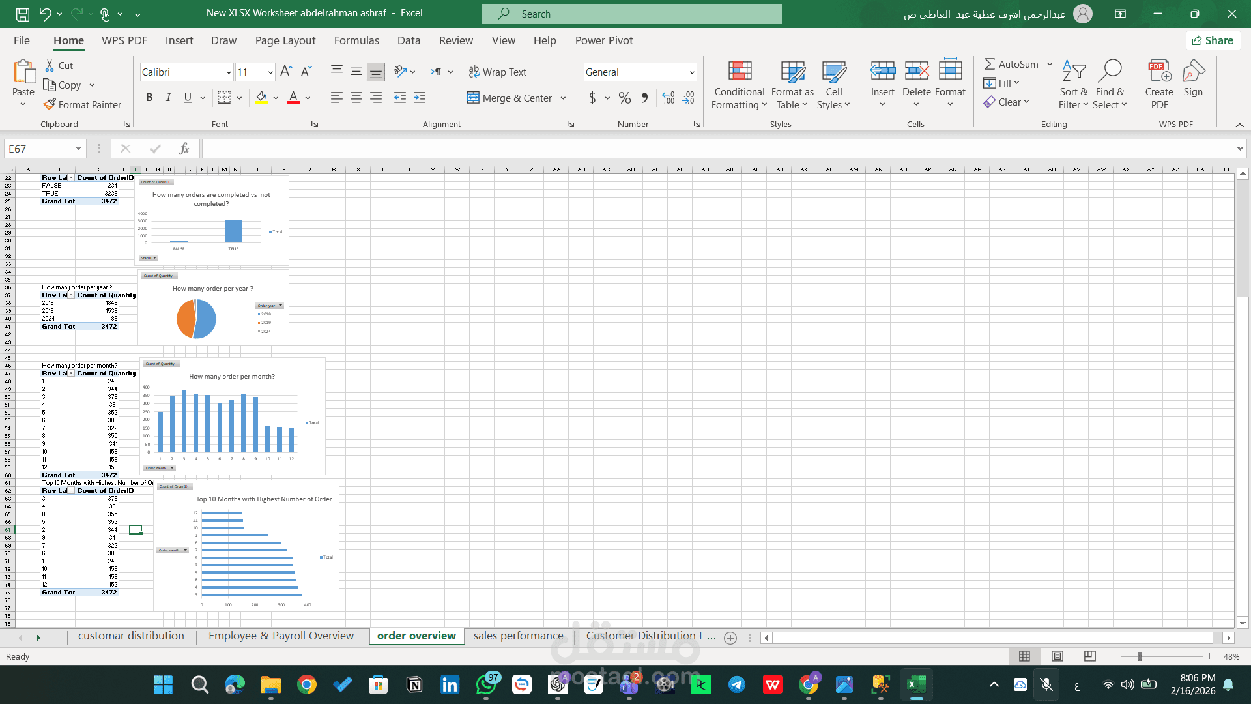Expand the General number format dropdown

[692, 72]
